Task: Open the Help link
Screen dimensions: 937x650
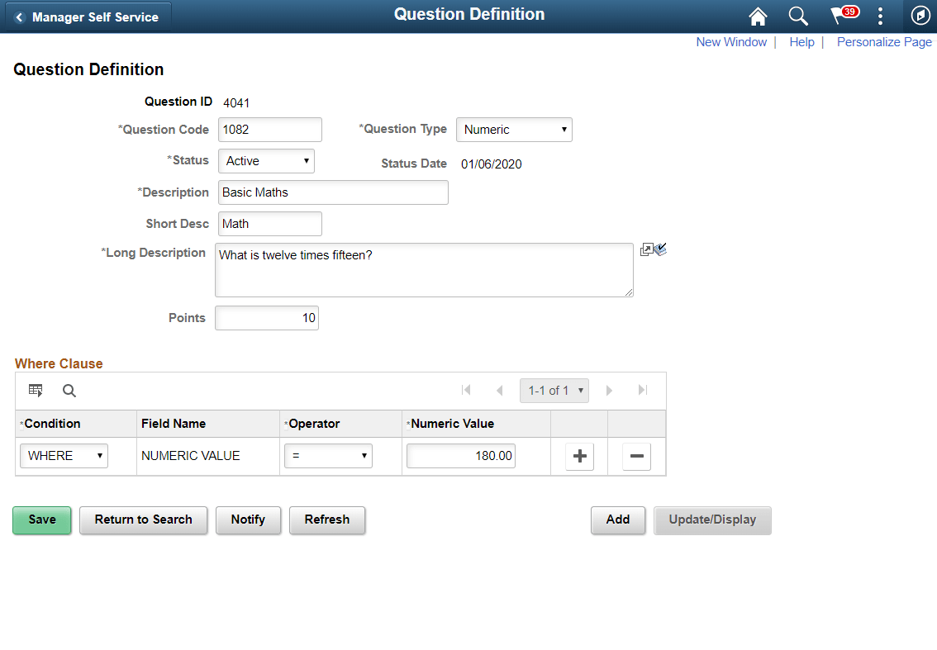Action: (801, 41)
